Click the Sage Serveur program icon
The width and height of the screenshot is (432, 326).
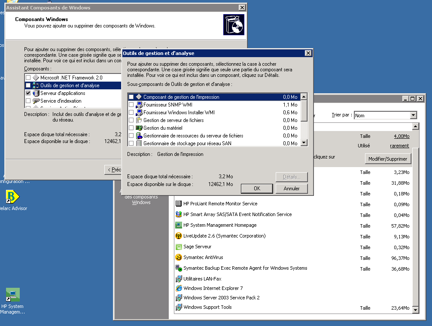179,247
